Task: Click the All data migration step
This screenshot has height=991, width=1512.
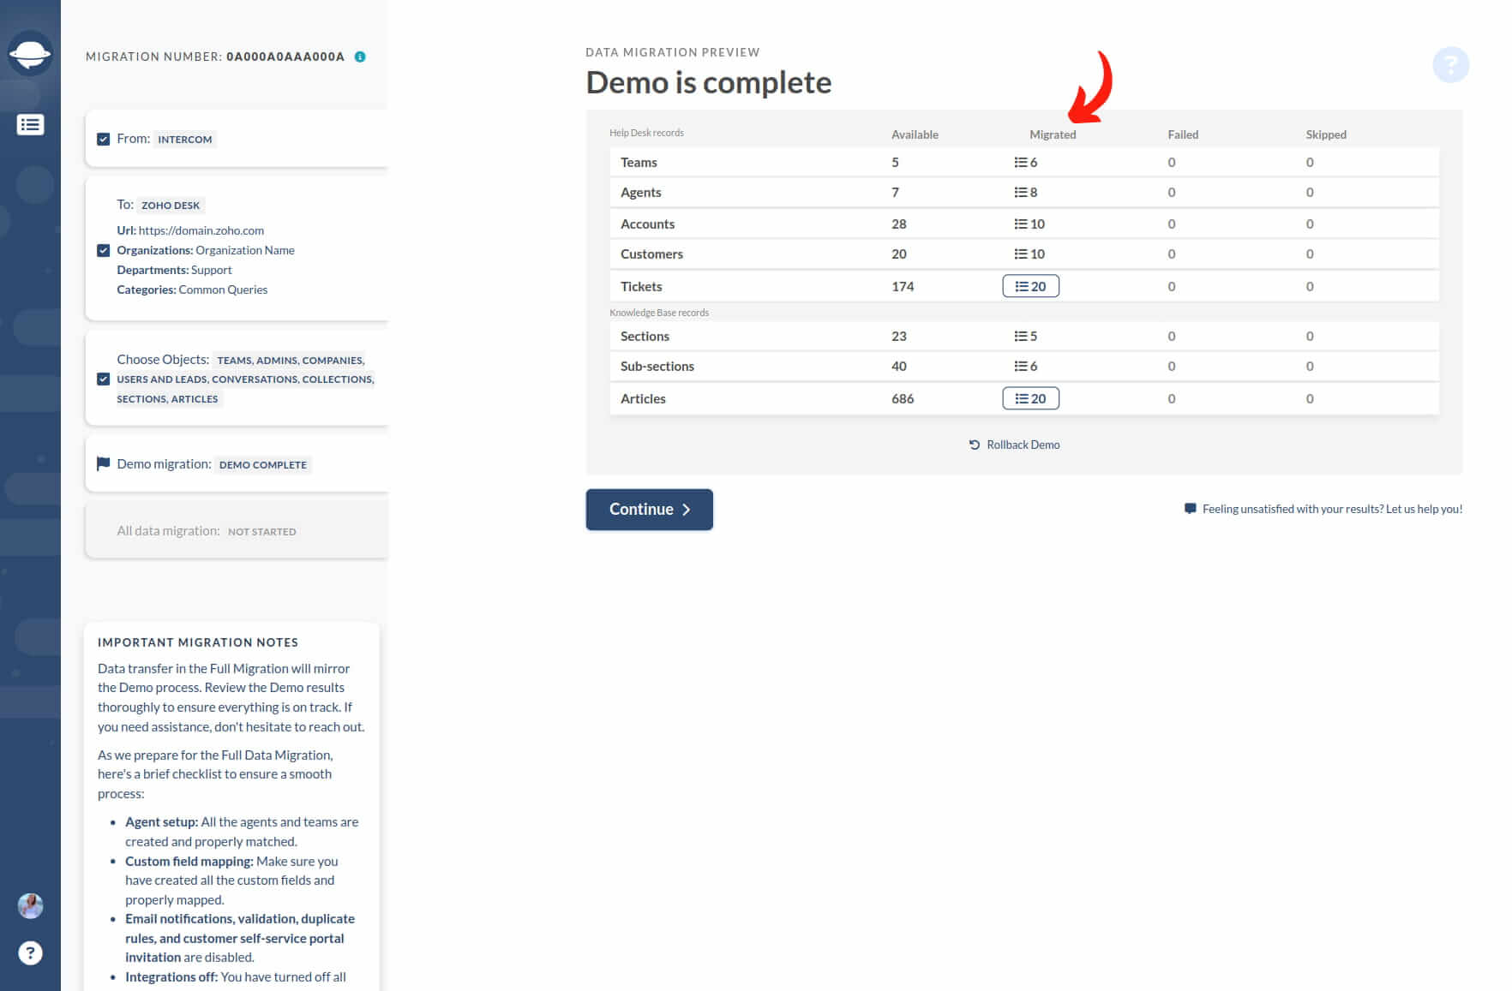Action: [x=237, y=531]
